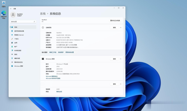This screenshot has height=111, width=187.
Task: Select the edition value 'Windows 11 专业版'
Action: (62, 64)
